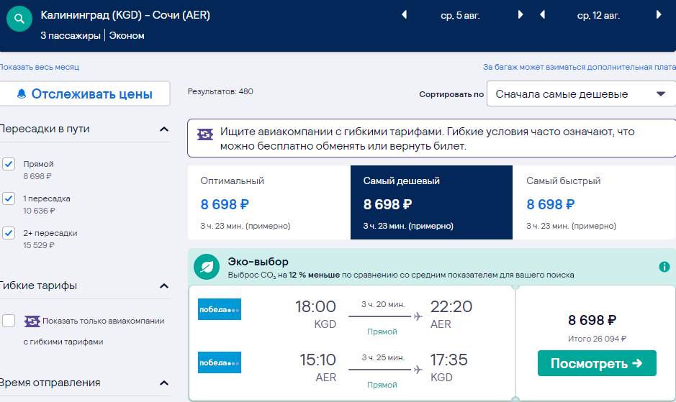Click the Отслеживать цены button

[x=84, y=93]
